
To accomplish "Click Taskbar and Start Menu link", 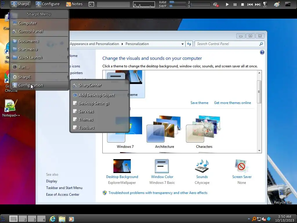I will (64, 188).
